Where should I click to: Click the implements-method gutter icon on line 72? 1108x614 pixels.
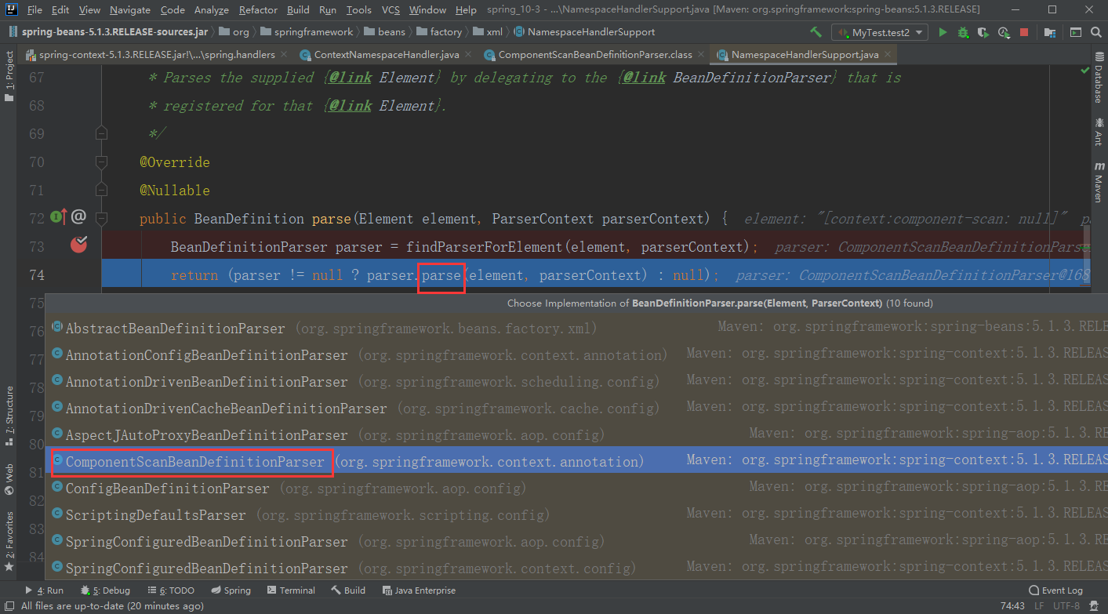(59, 217)
